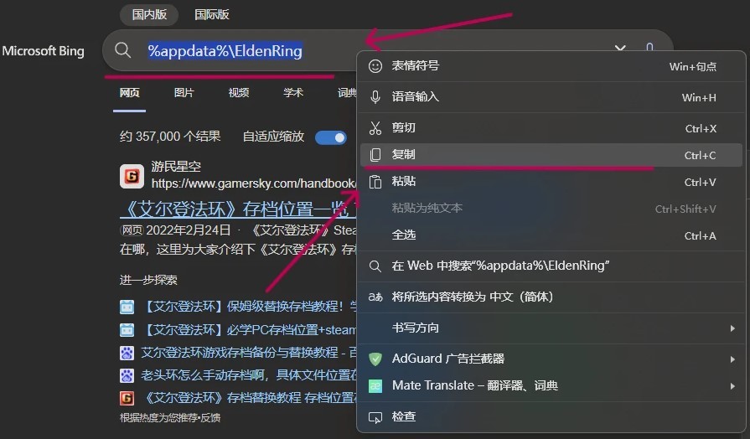
Task: Expand the Mate Translate submenu arrow
Action: 732,386
